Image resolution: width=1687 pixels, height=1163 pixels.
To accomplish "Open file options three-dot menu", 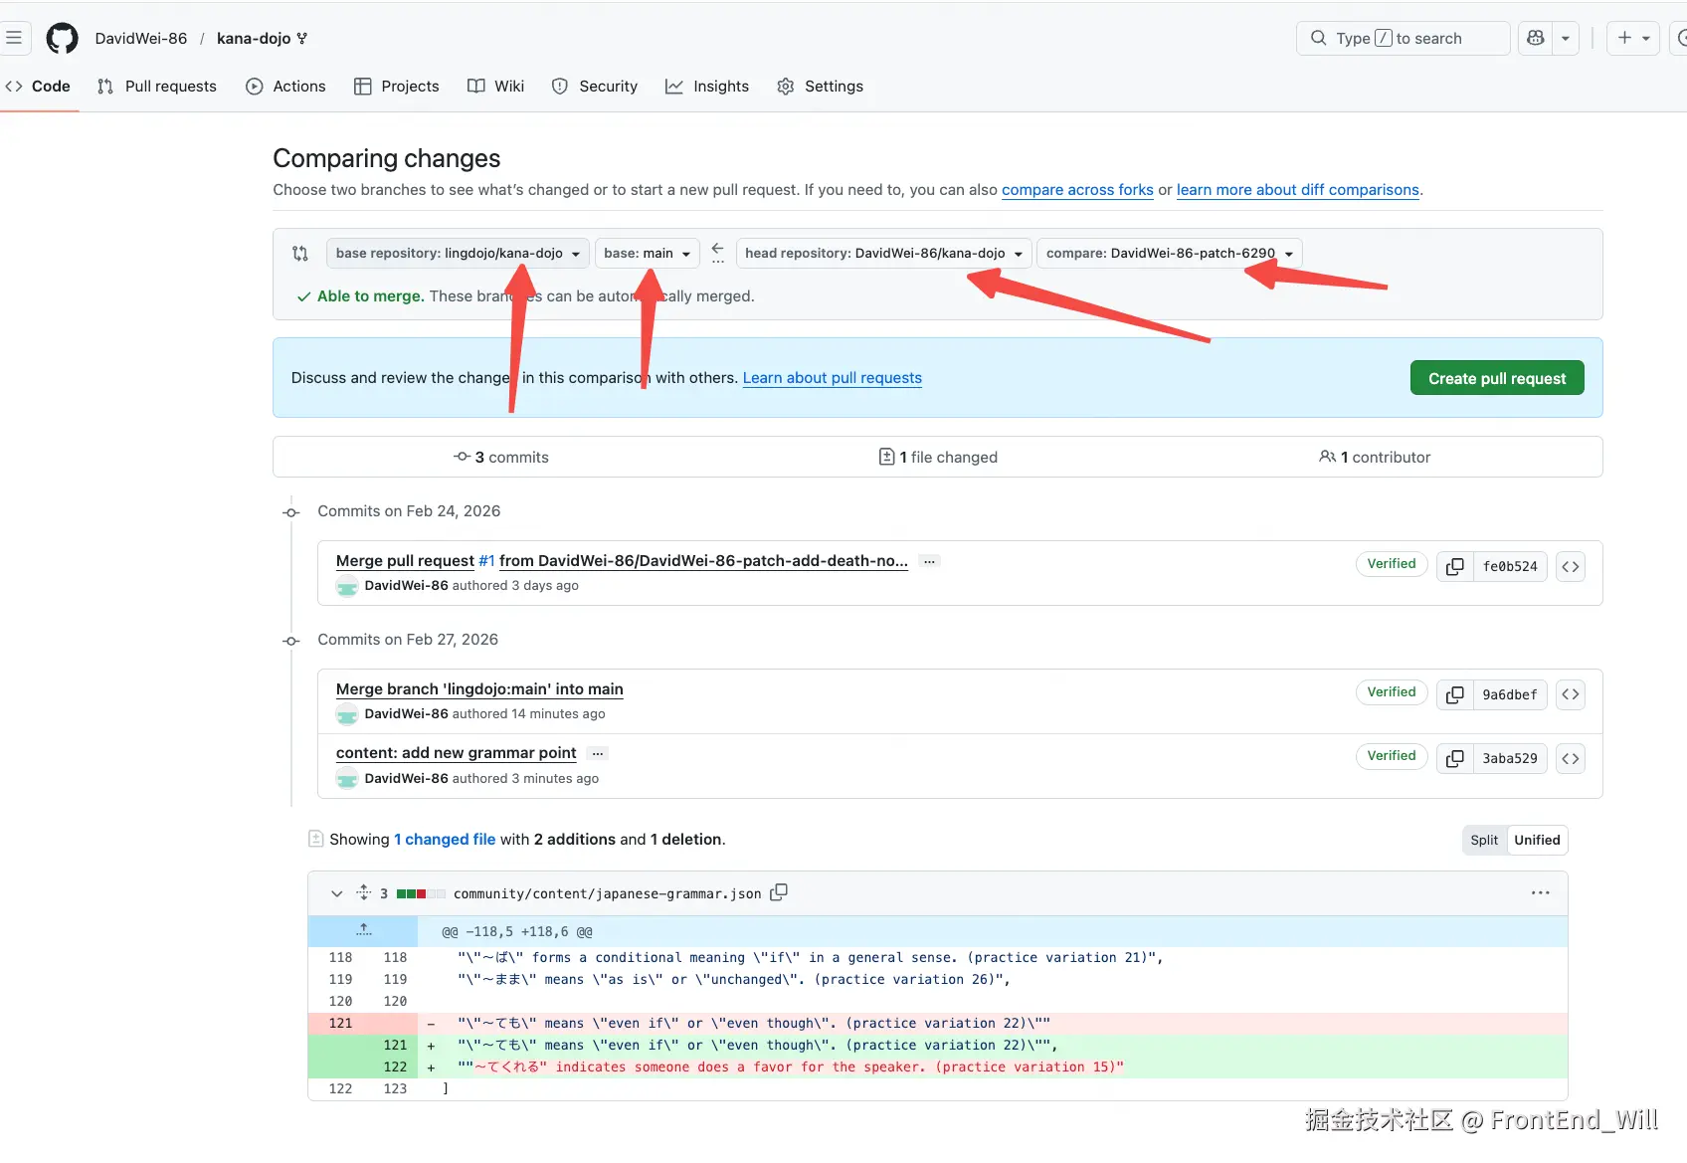I will point(1541,893).
